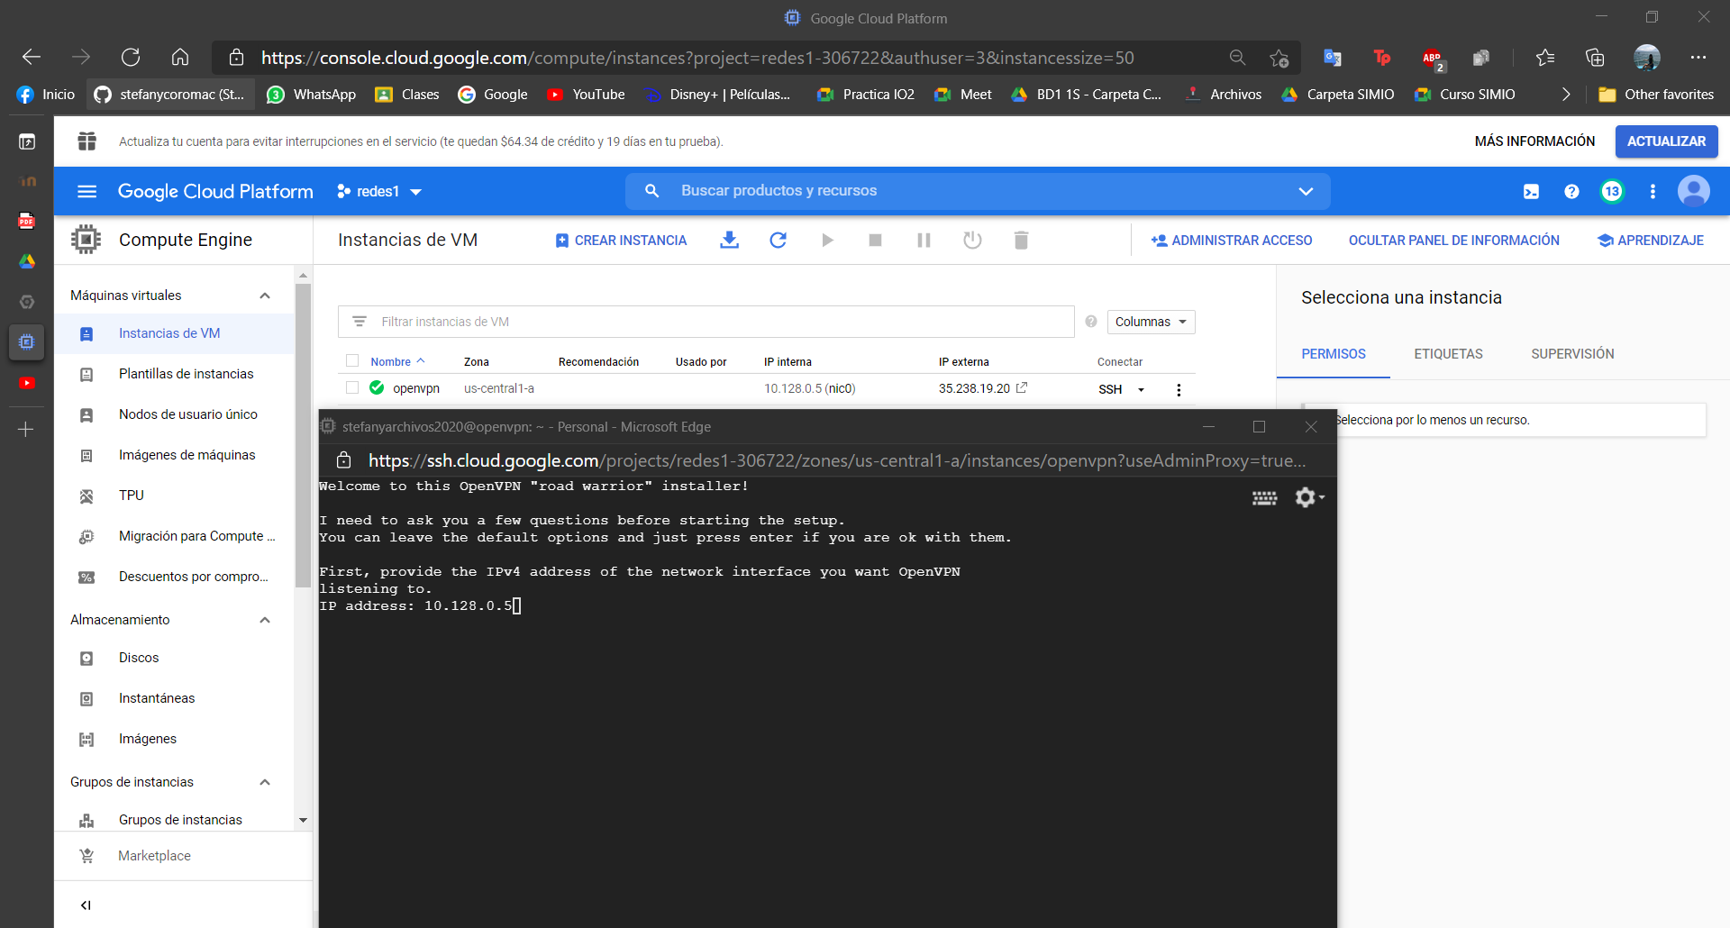Open more actions for openvpn instance

[1179, 389]
